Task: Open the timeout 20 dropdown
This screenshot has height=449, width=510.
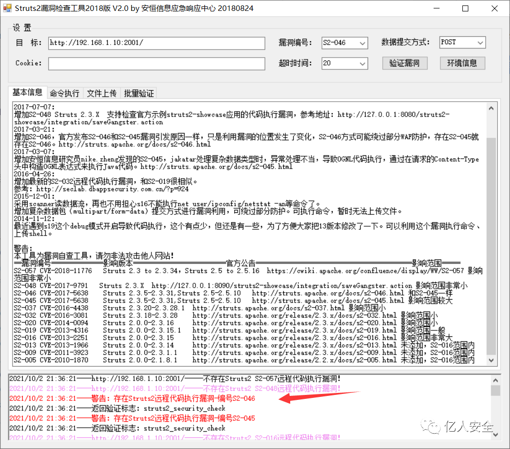Action: pyautogui.click(x=344, y=63)
